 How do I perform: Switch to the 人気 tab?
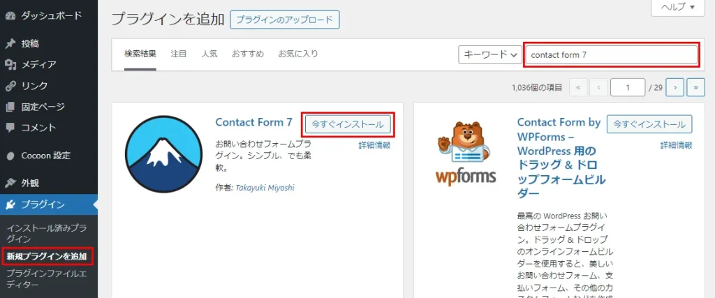click(209, 54)
